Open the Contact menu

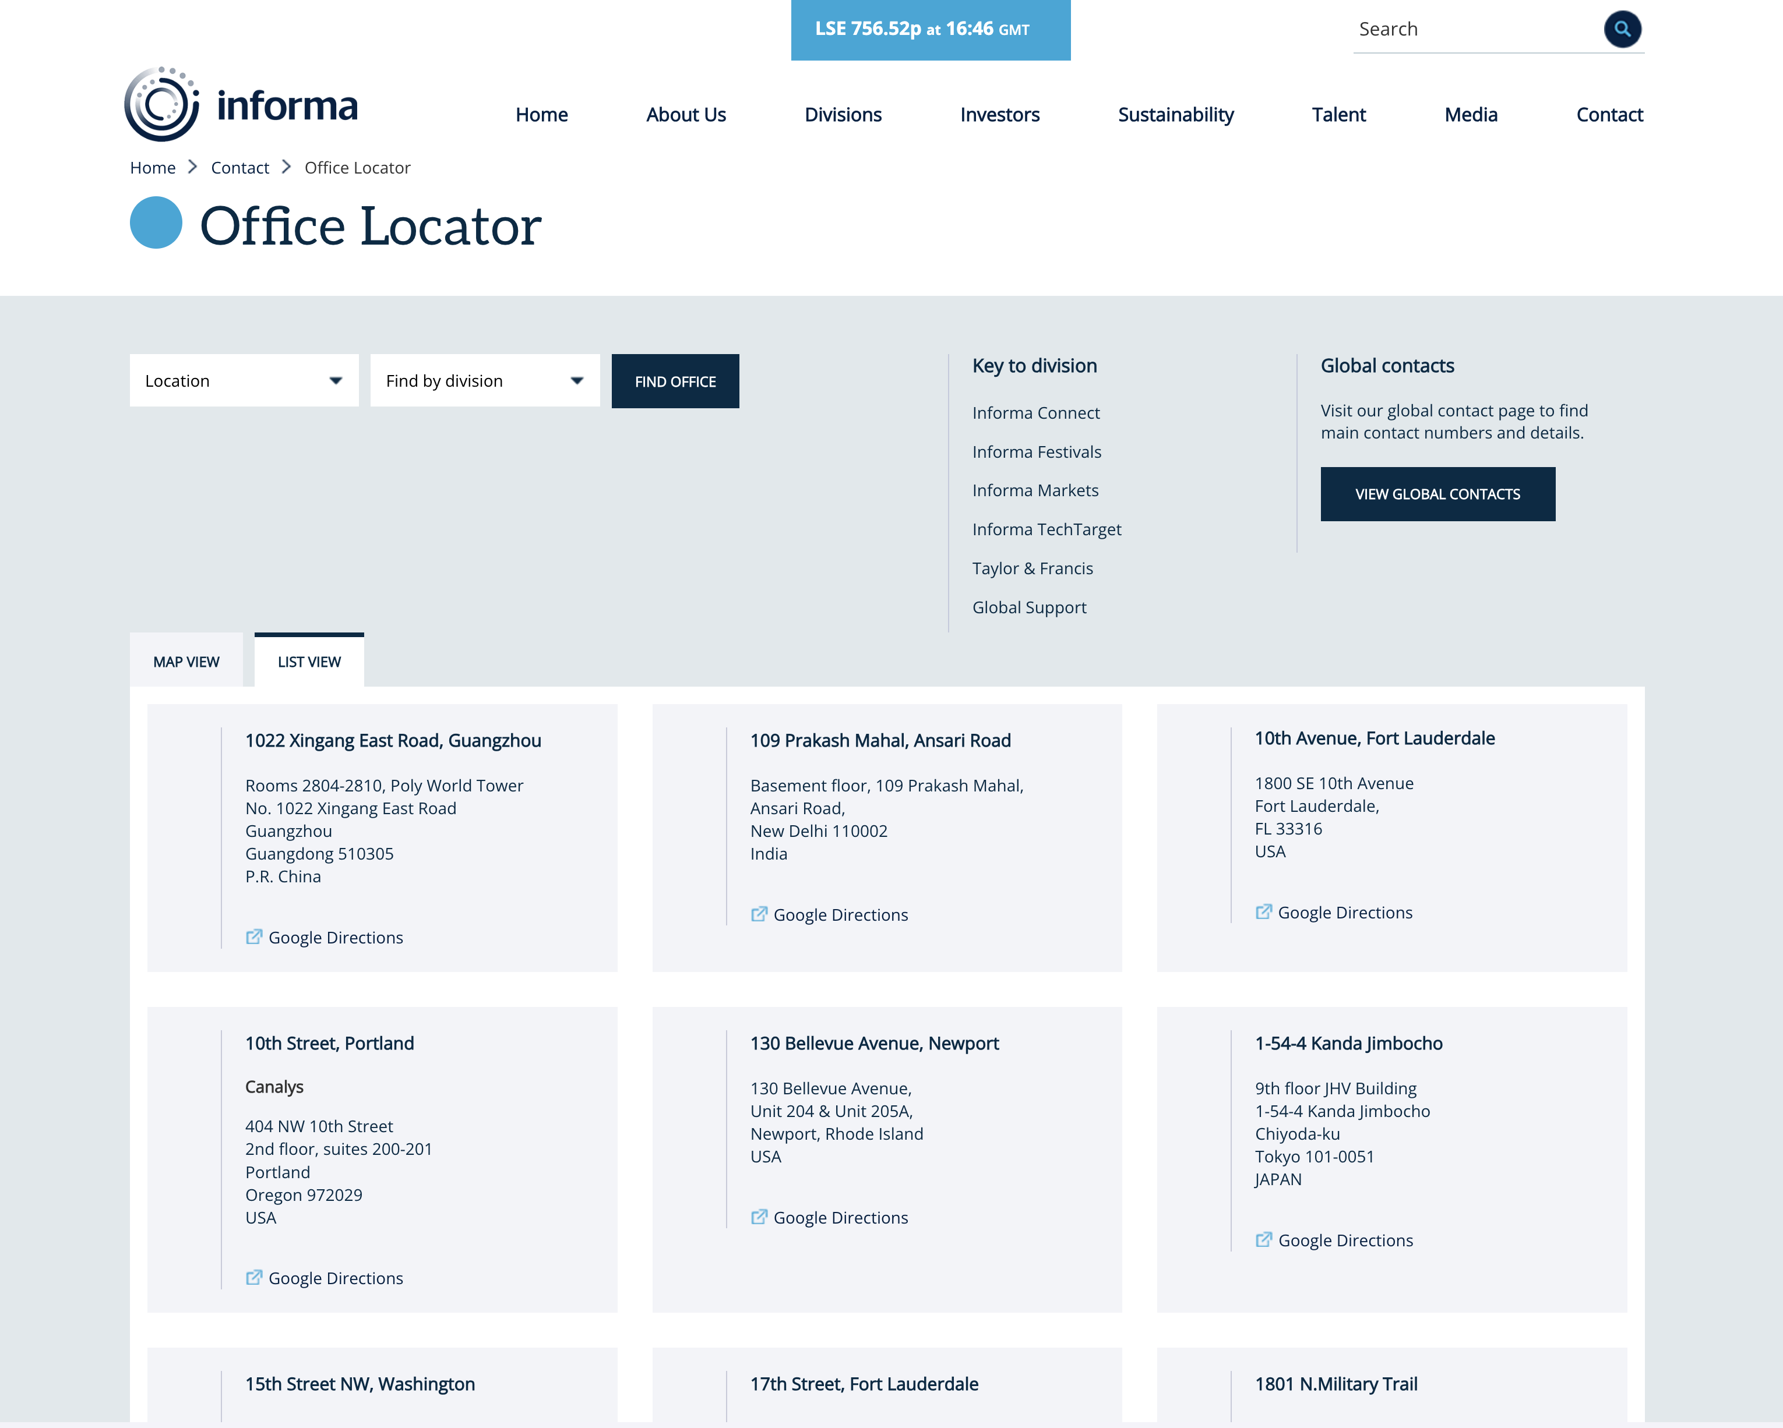click(1609, 115)
